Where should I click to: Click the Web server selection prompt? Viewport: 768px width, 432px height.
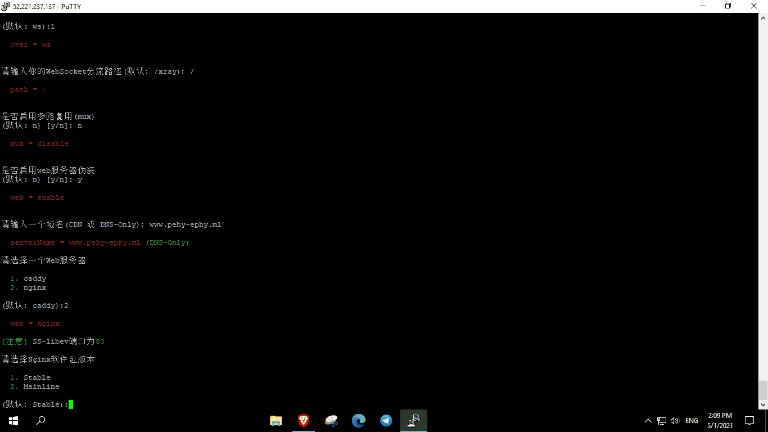tap(44, 260)
